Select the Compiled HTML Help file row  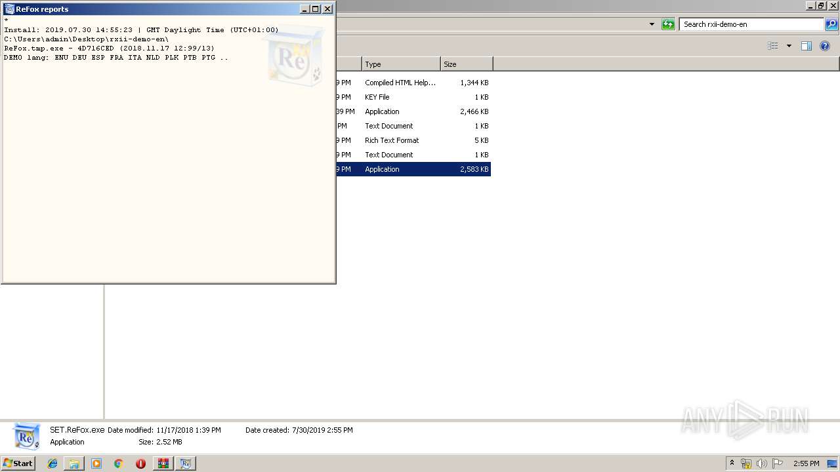point(413,83)
